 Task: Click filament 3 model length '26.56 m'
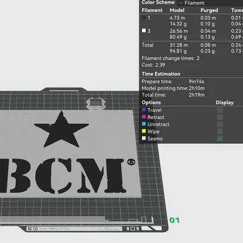[179, 31]
